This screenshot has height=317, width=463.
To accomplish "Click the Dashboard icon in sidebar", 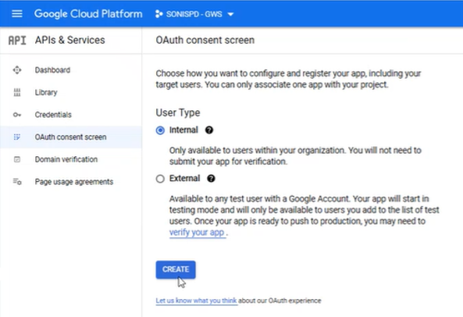I will pos(17,70).
